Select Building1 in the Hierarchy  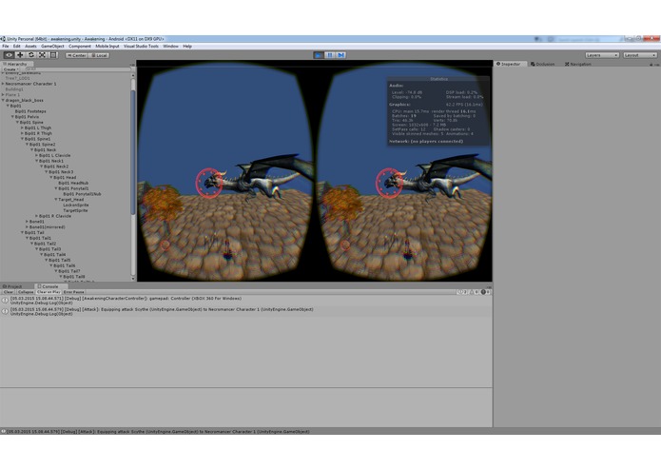[x=14, y=89]
